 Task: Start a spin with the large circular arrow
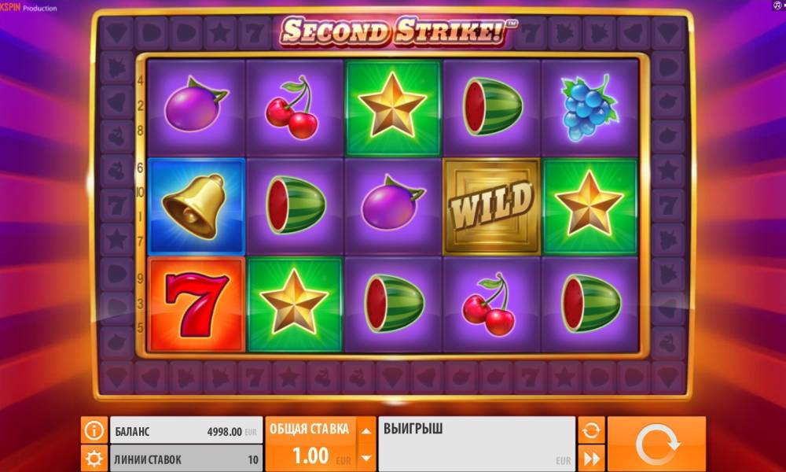pos(656,444)
